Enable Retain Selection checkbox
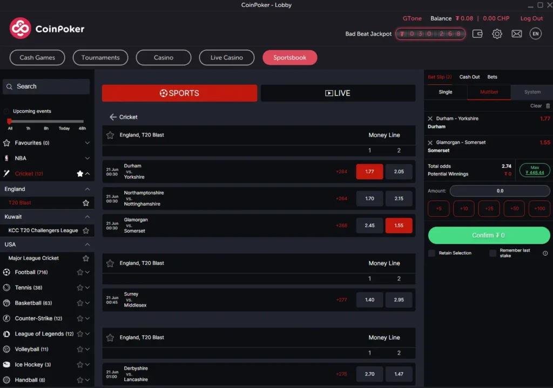The width and height of the screenshot is (553, 388). (x=431, y=253)
